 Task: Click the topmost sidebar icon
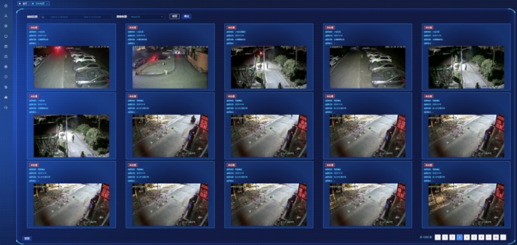(x=6, y=6)
